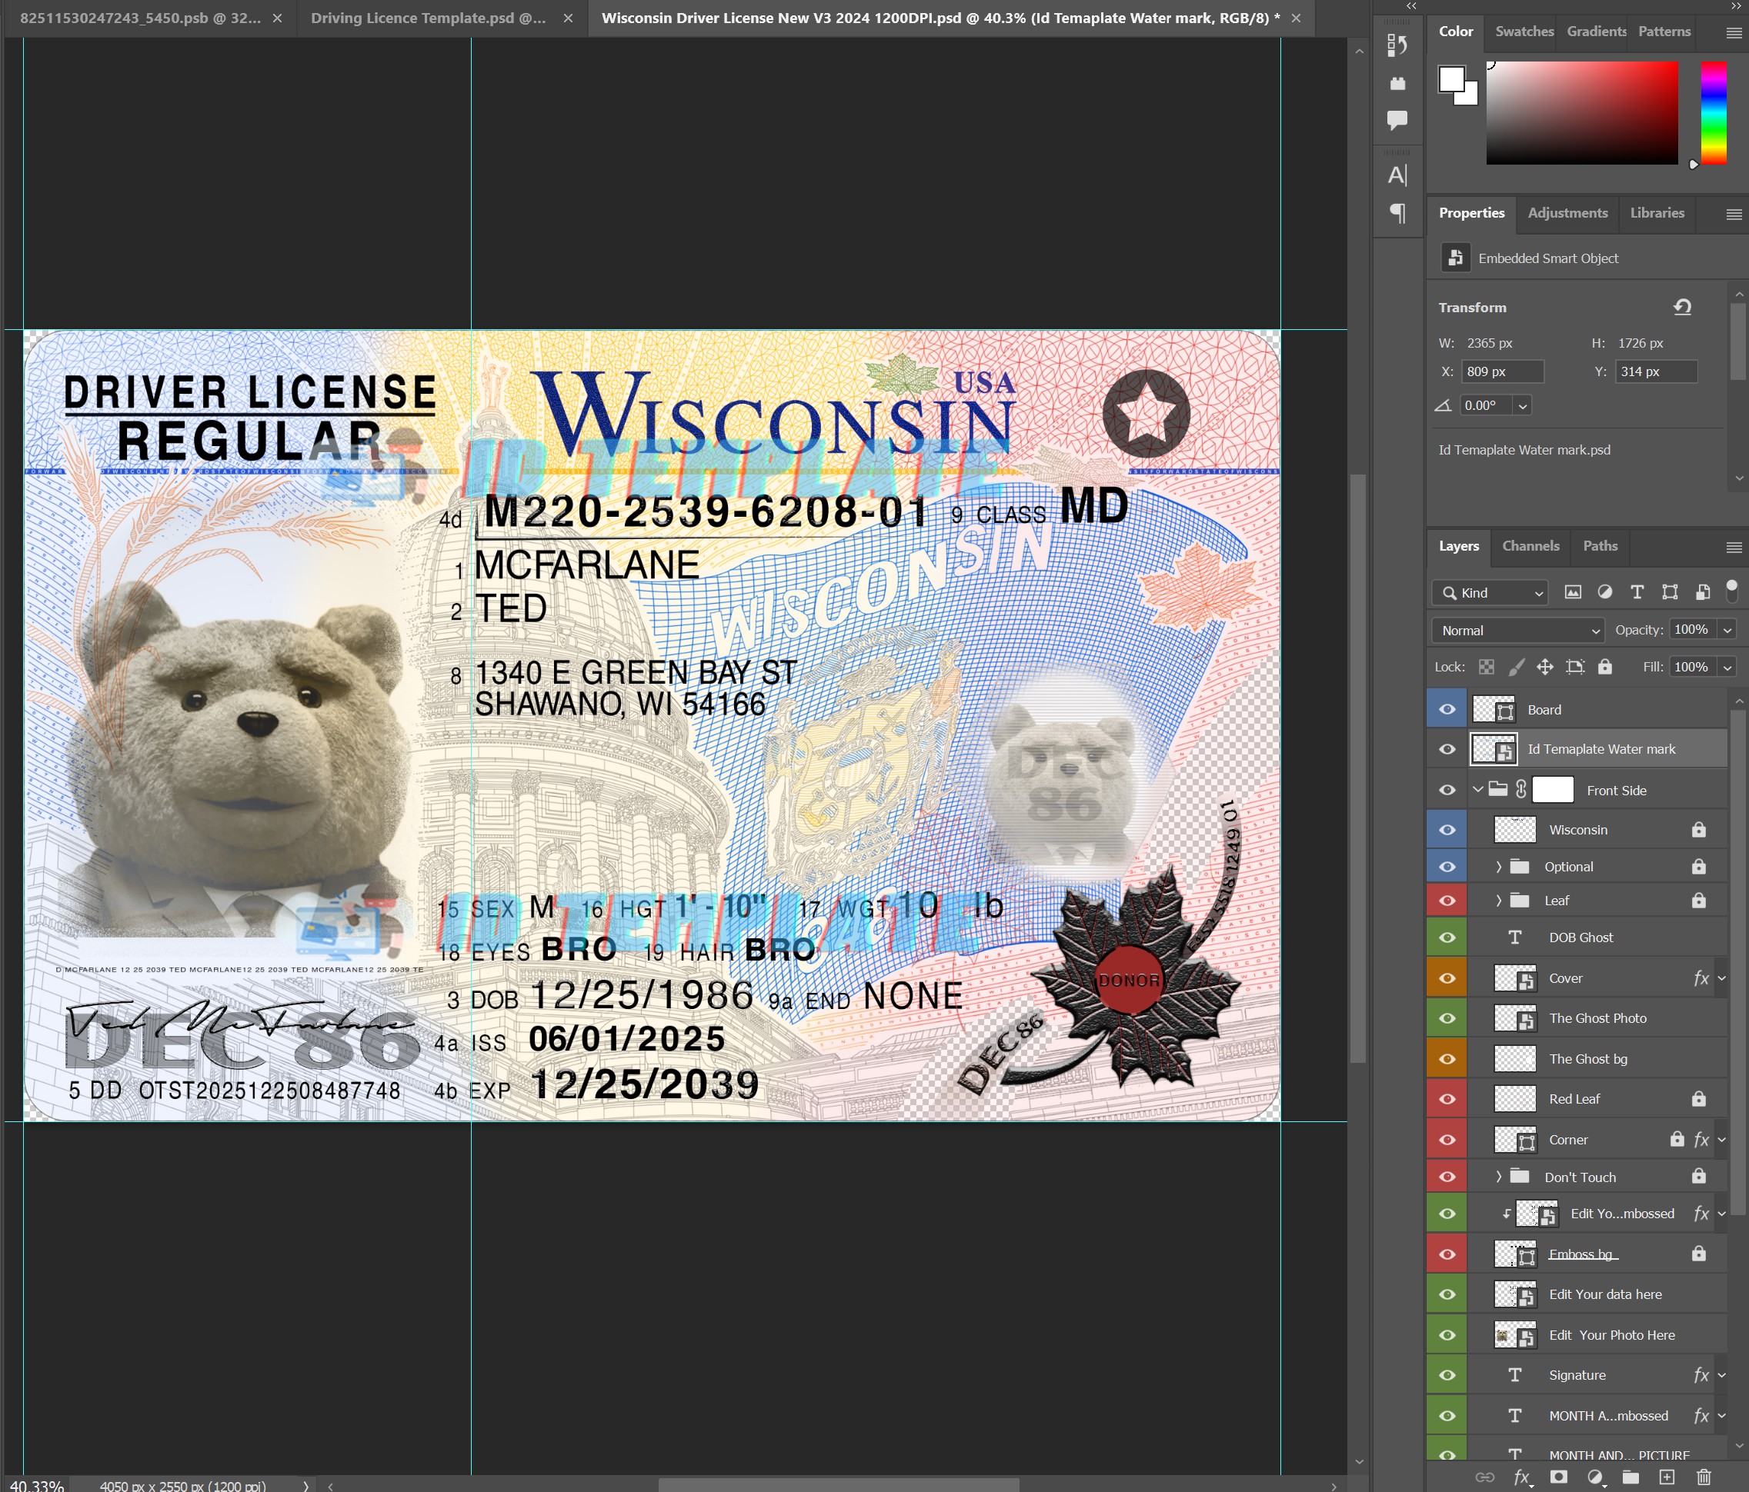1749x1492 pixels.
Task: Create new adjustment layer icon
Action: 1594,1477
